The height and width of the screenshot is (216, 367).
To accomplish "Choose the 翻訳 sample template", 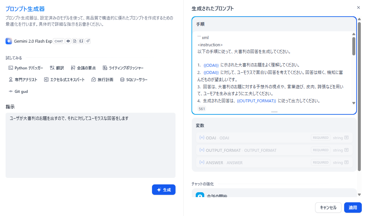I will [57, 68].
